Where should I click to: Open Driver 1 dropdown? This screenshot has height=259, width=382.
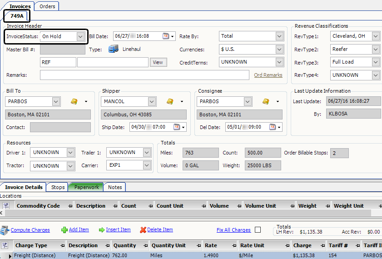click(x=70, y=153)
